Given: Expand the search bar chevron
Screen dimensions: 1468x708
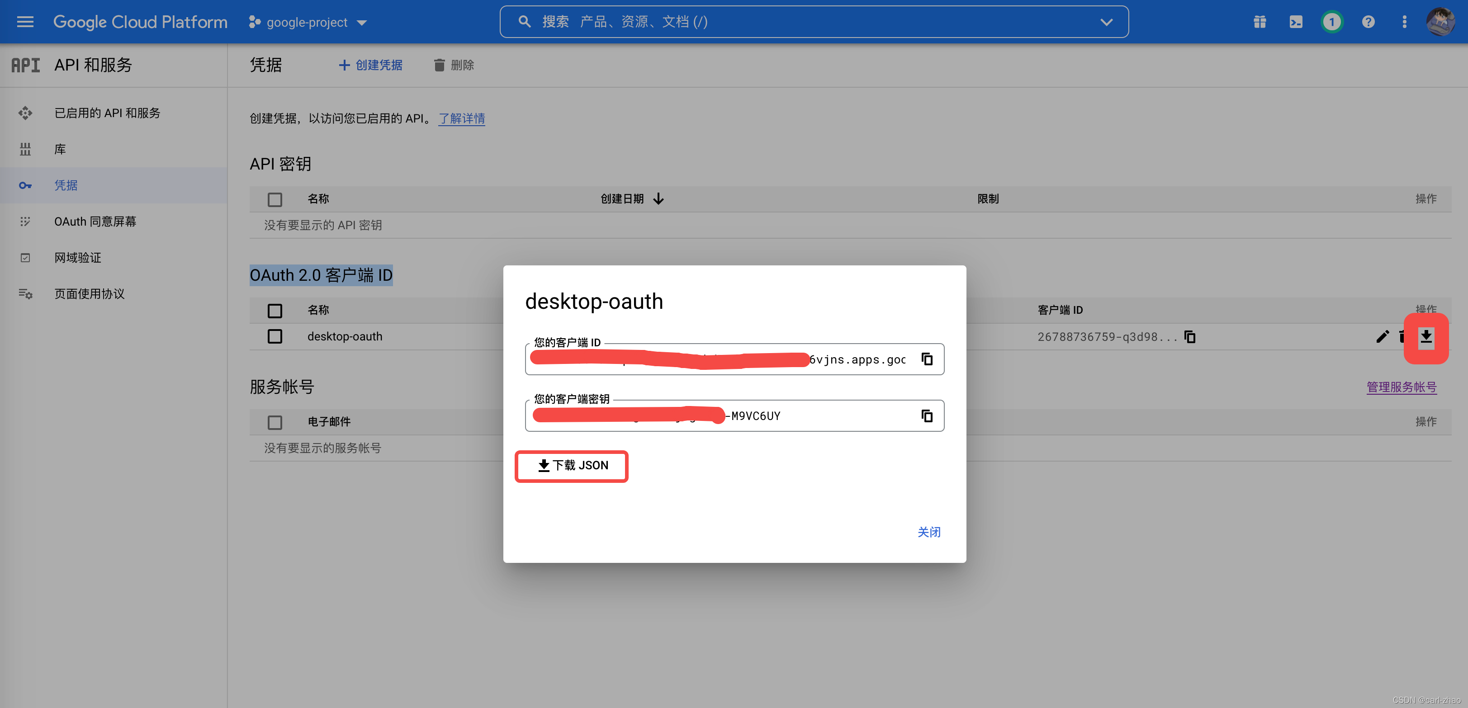Looking at the screenshot, I should (1106, 22).
